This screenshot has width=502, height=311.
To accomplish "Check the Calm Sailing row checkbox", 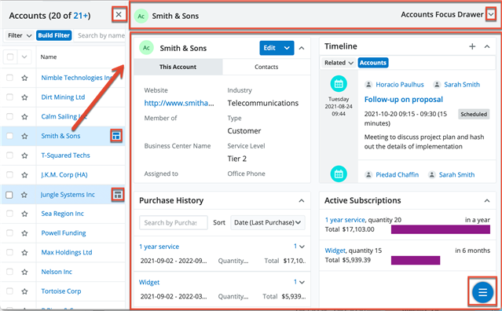I will click(x=10, y=116).
